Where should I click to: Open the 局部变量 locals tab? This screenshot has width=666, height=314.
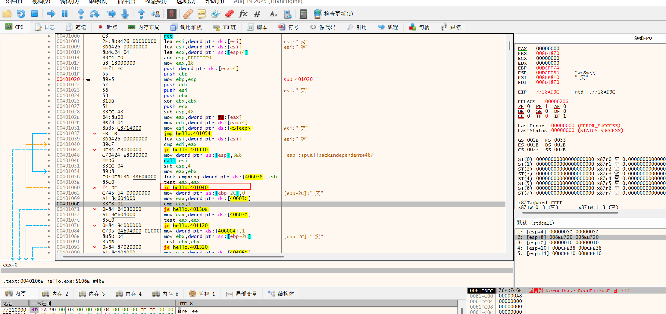pyautogui.click(x=242, y=294)
